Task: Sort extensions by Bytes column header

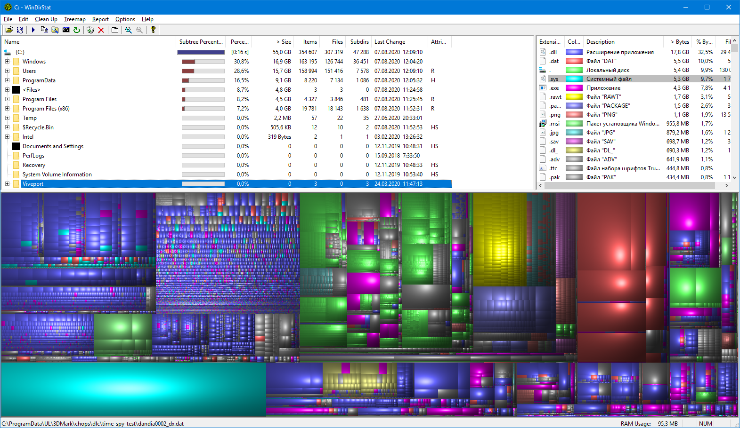Action: tap(678, 42)
